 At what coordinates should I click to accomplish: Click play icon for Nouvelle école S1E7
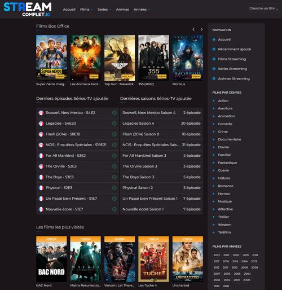(114, 209)
